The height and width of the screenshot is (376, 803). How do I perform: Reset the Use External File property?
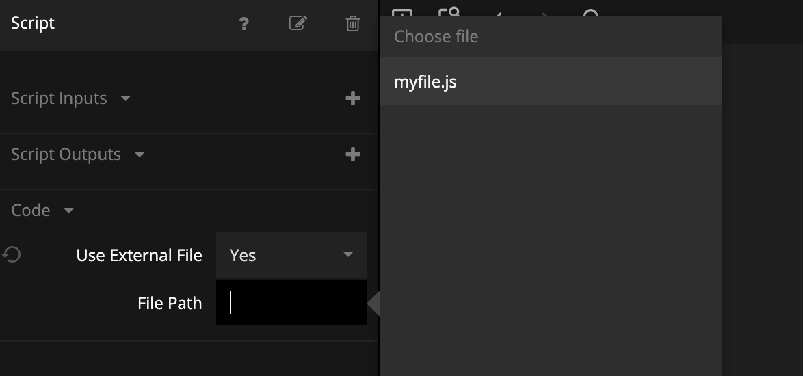click(x=12, y=255)
